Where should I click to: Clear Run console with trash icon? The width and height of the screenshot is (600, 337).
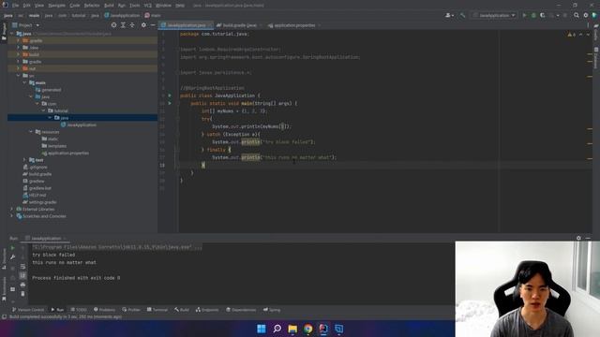click(22, 294)
